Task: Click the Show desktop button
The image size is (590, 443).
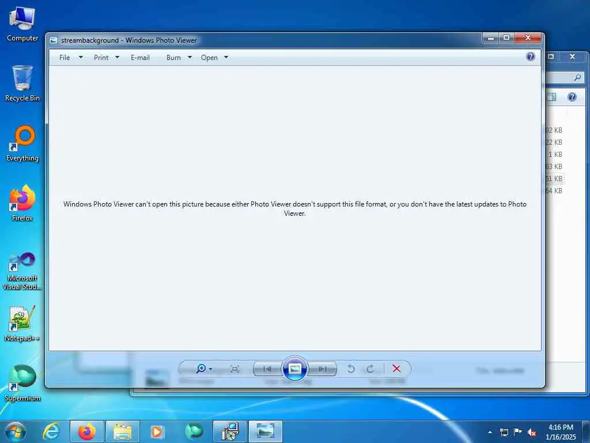Action: [x=586, y=431]
